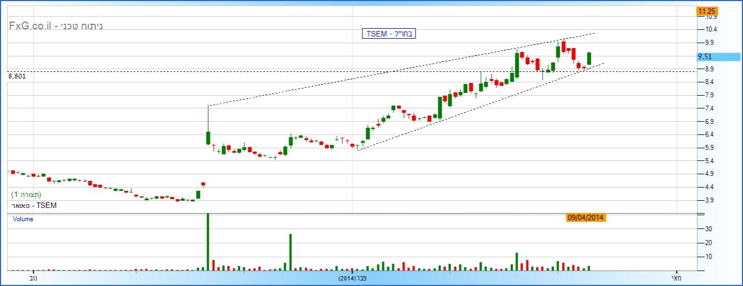Click the tallest green volume bar

tap(208, 241)
